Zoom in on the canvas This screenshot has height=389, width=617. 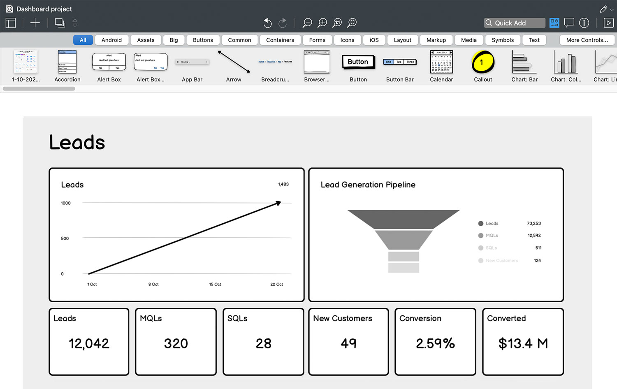322,23
